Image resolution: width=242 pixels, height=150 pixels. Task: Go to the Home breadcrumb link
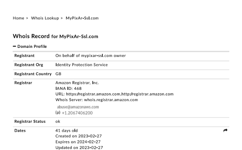point(18,18)
